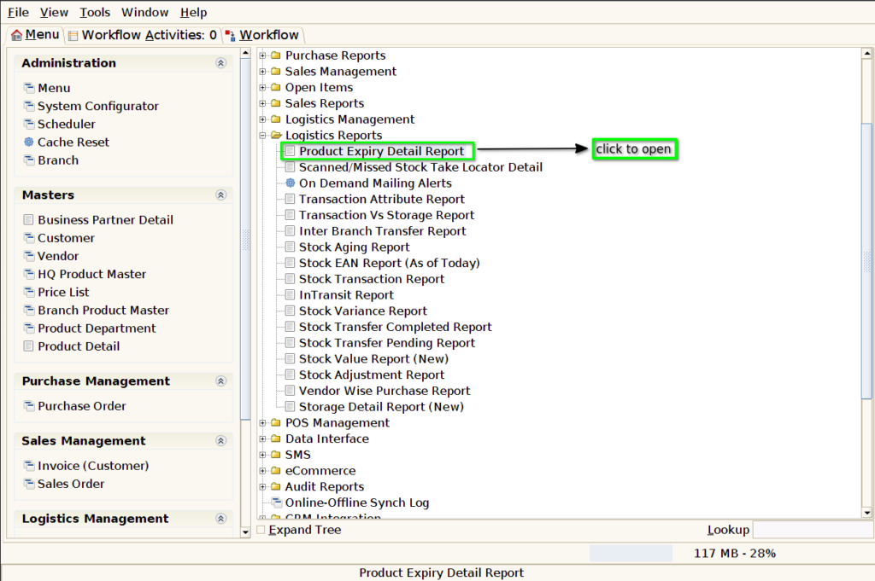Open the Tools menu
This screenshot has height=581, width=875.
tap(95, 12)
